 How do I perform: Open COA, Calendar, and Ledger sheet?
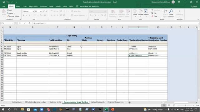(x=35, y=102)
